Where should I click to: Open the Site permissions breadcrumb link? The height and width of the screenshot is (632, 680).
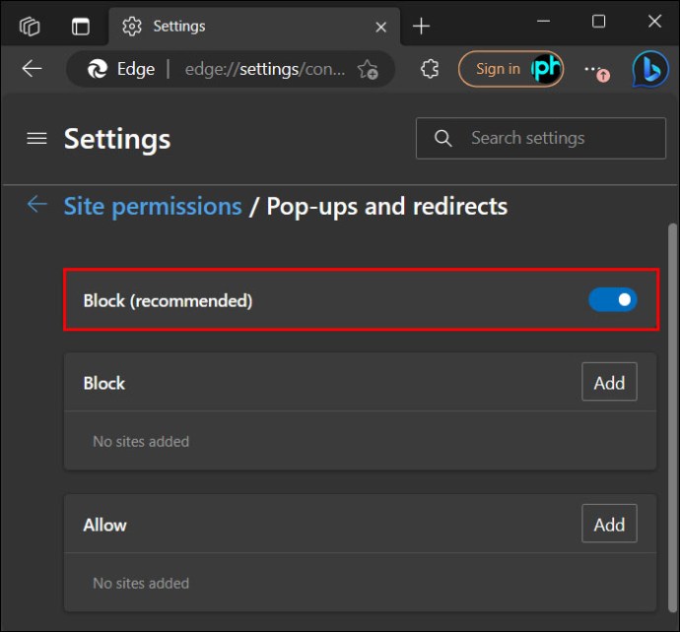153,206
